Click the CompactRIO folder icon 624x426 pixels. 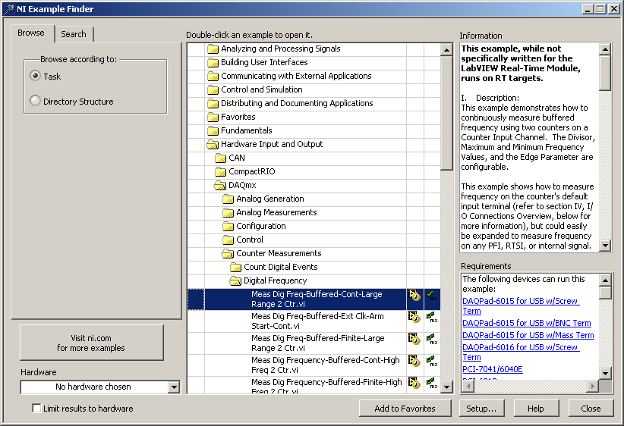(x=220, y=171)
